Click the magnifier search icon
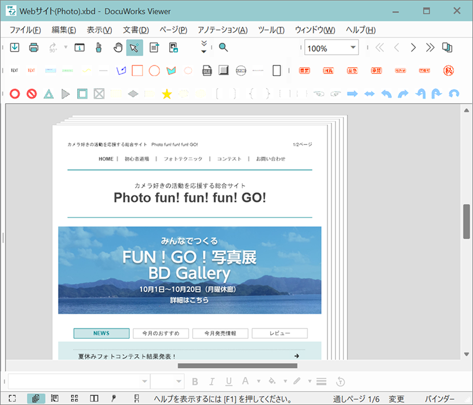 pos(223,48)
